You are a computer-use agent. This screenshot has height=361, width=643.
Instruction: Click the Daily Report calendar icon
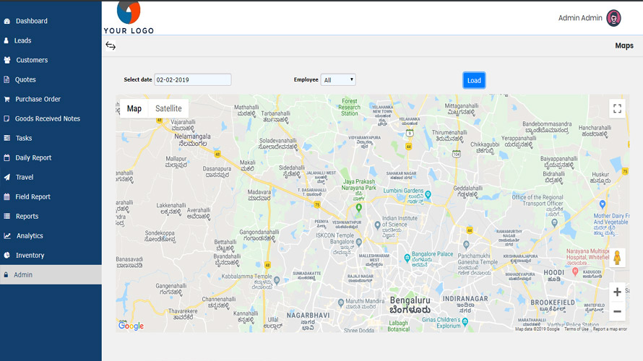(7, 157)
